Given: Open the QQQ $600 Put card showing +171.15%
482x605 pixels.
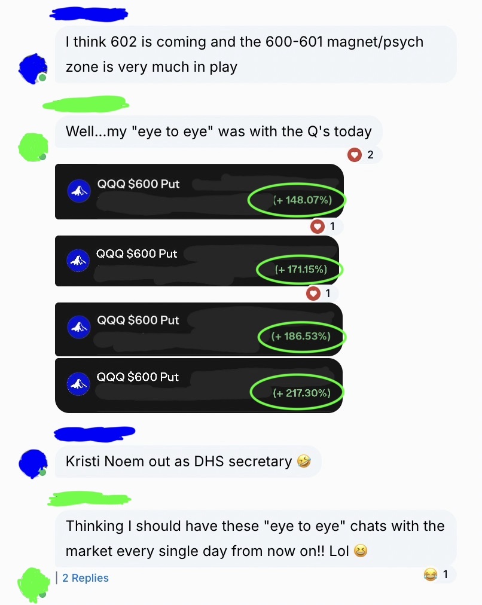Looking at the screenshot, I should point(197,261).
